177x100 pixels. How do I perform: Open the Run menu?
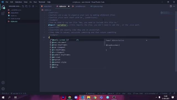click(35, 2)
